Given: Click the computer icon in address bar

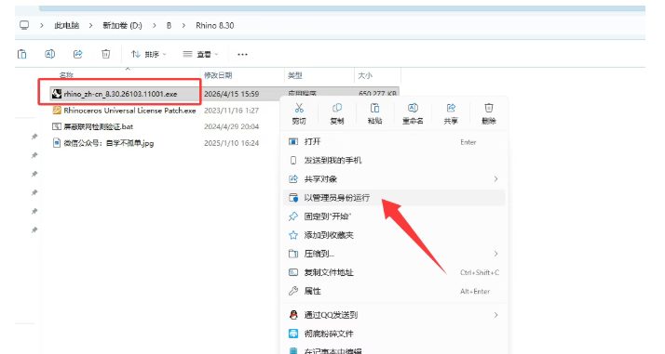Looking at the screenshot, I should [24, 25].
